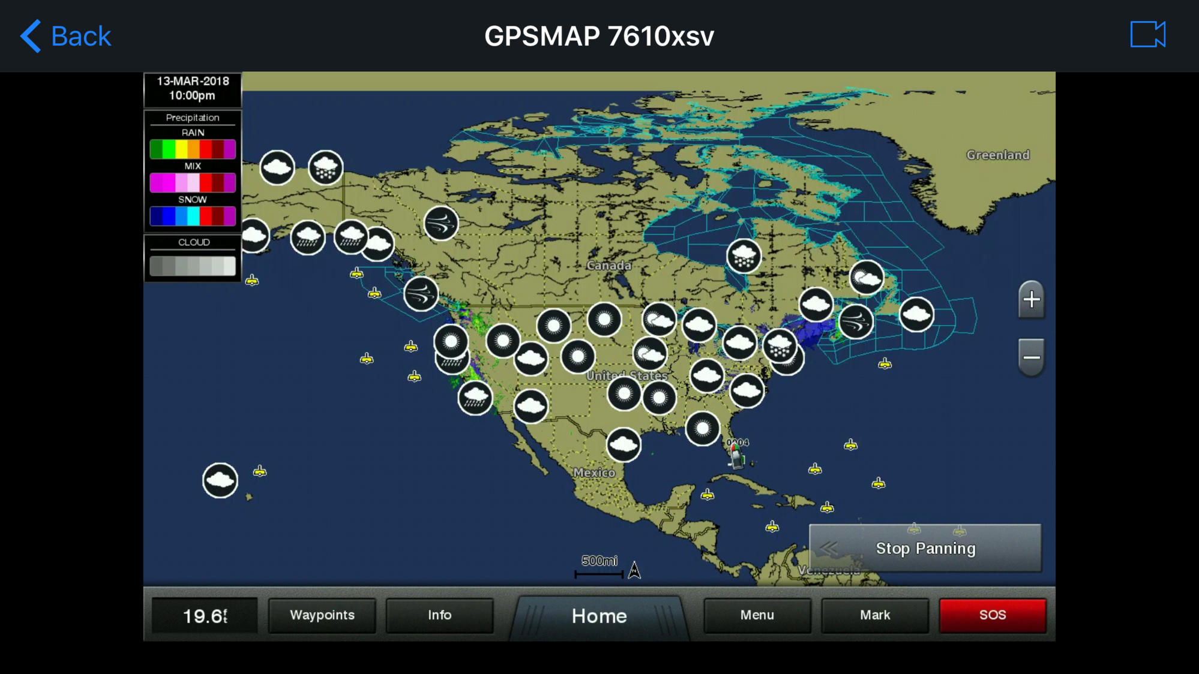
Task: Tap the MIX color legend bar
Action: click(x=192, y=182)
